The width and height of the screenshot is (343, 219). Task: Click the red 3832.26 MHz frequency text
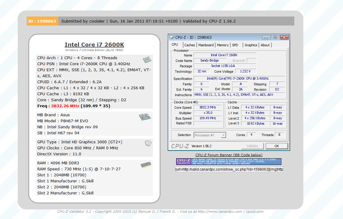point(65,106)
